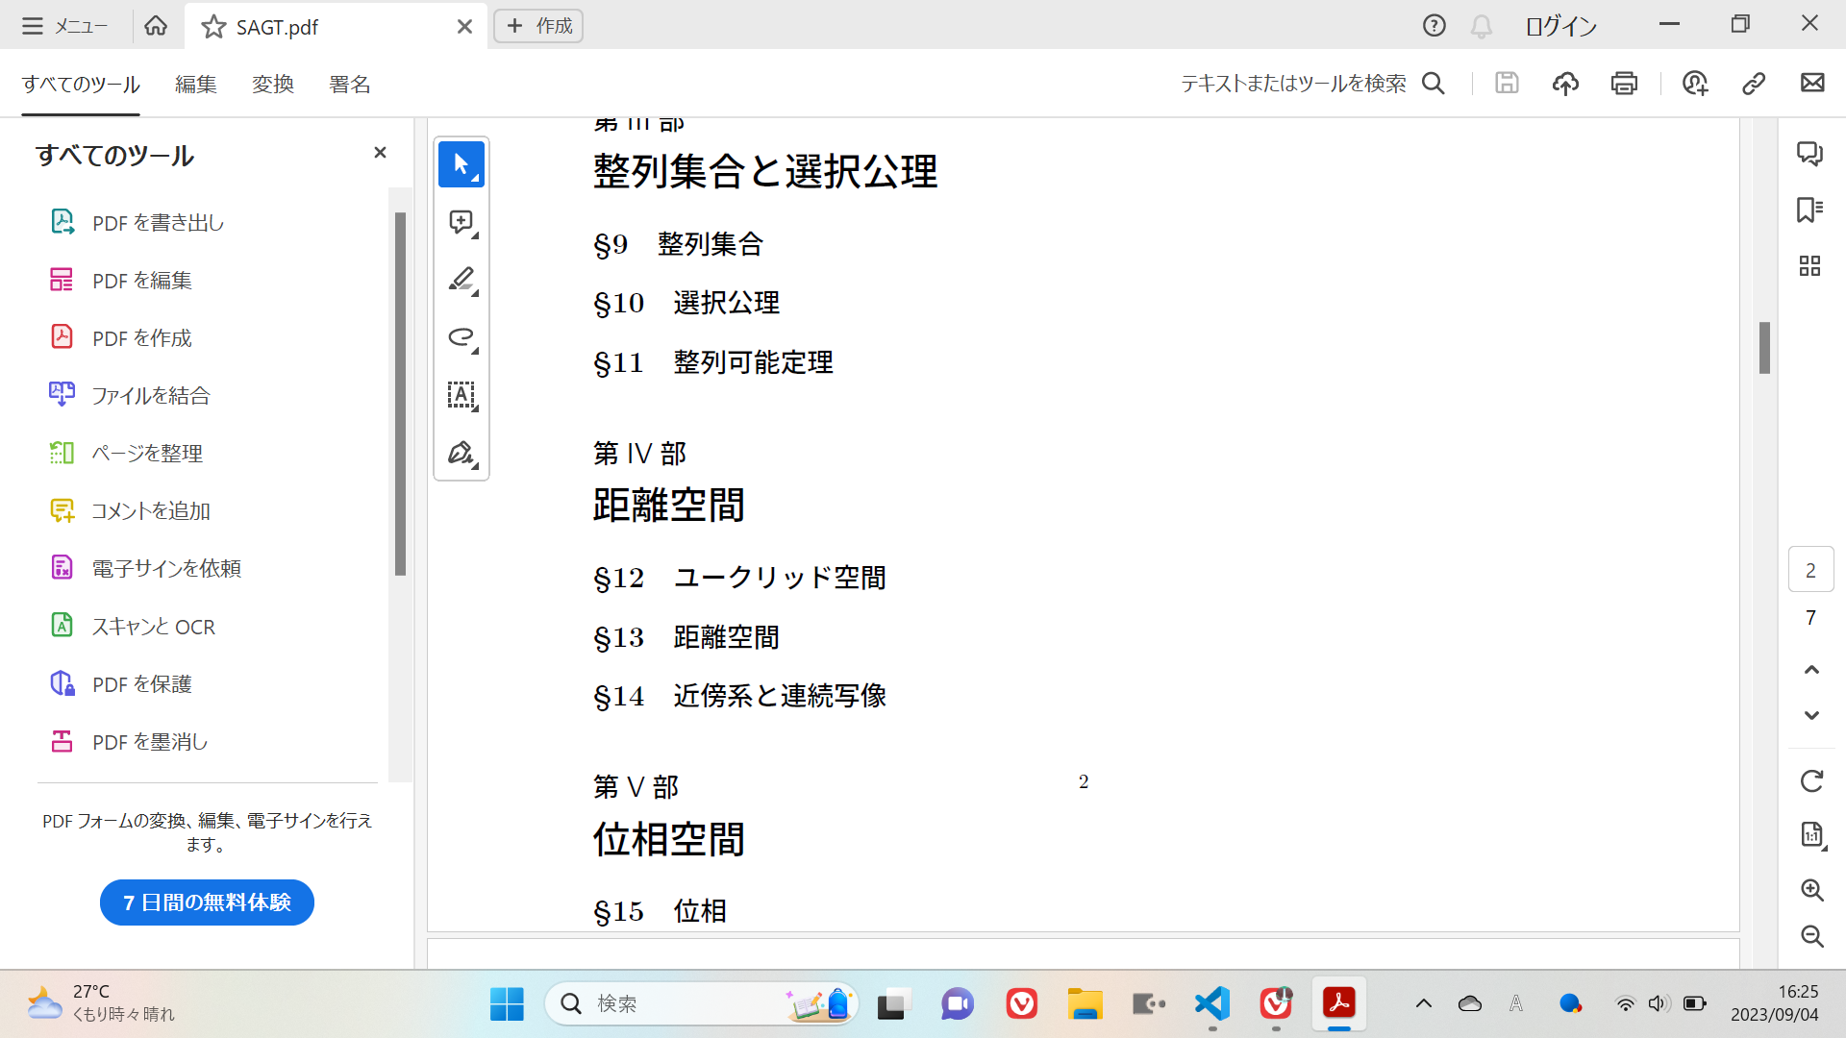Screen dimensions: 1846x1038
Task: Click the taskbar 検索 search box
Action: tap(702, 1004)
